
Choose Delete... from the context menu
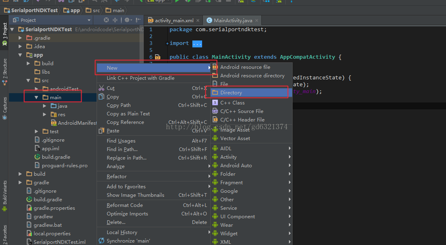click(154, 222)
